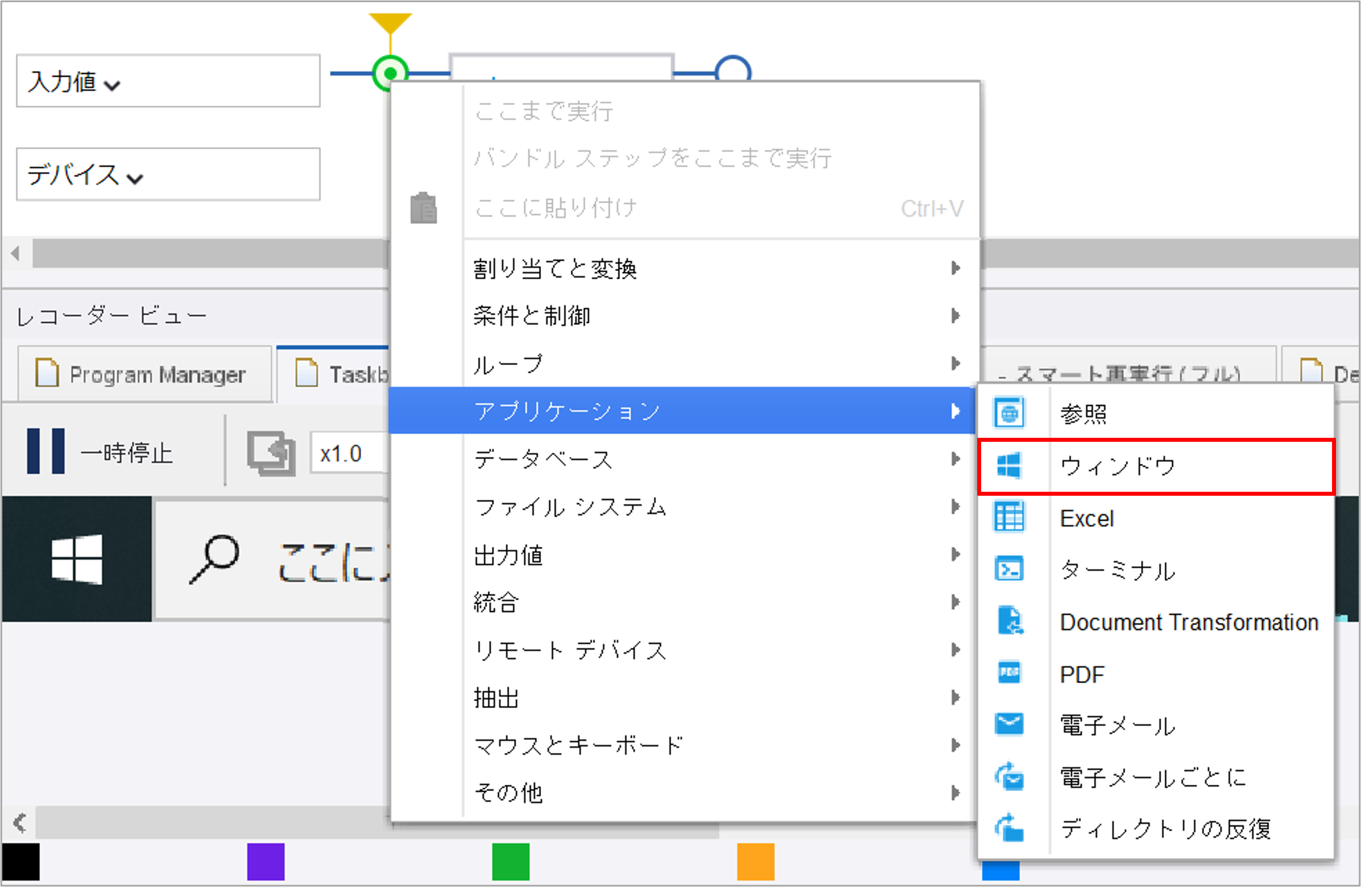The image size is (1361, 887).
Task: Select the マウスとキーボード menu entry
Action: pos(577,745)
